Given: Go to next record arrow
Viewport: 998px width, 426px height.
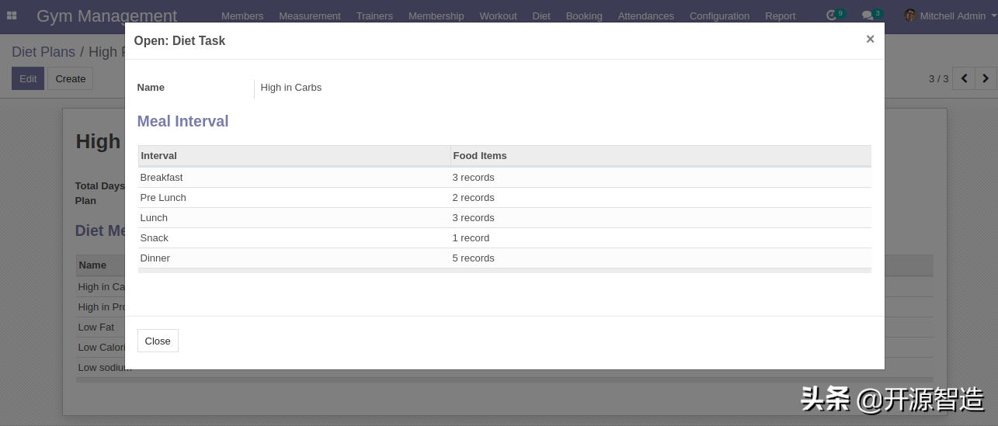Looking at the screenshot, I should (x=986, y=78).
